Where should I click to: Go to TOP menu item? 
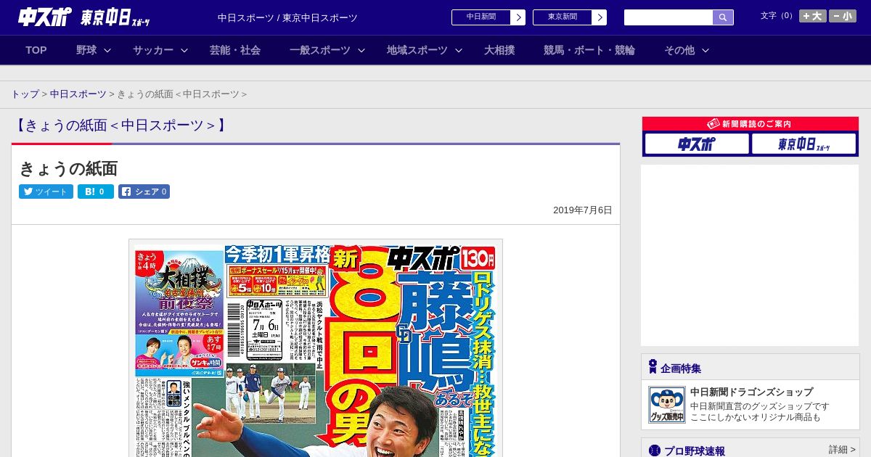pyautogui.click(x=36, y=50)
